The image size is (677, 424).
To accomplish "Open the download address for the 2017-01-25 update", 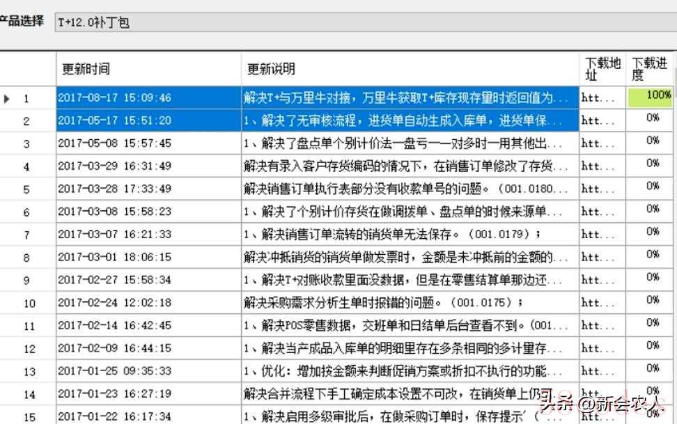I will coord(602,371).
